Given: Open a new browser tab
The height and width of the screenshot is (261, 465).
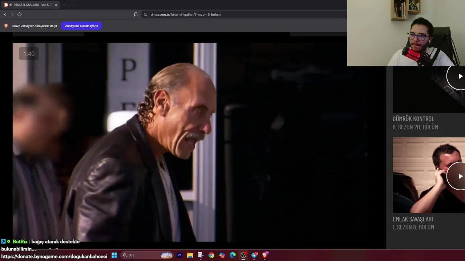Looking at the screenshot, I should 65,5.
